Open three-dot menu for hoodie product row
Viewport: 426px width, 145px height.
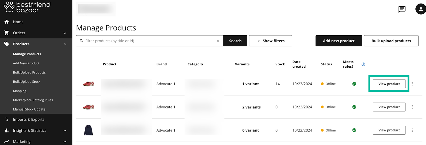tap(412, 130)
